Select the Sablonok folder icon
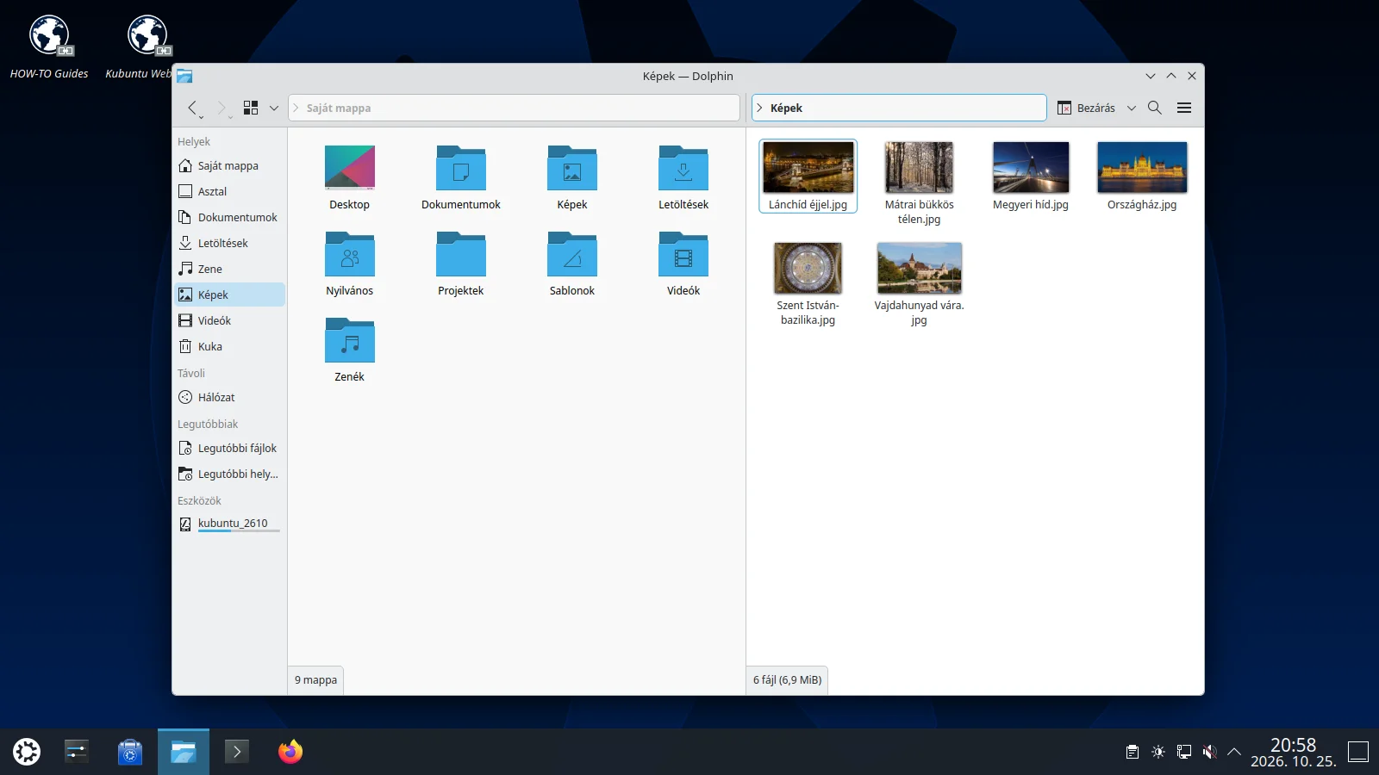 (572, 255)
